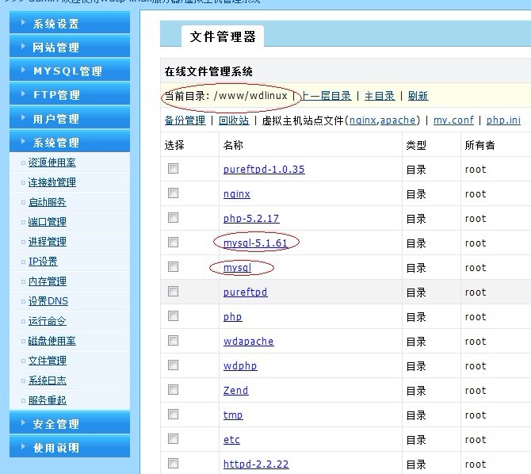The width and height of the screenshot is (531, 474).
Task: Open the php.ini file link
Action: [x=503, y=120]
